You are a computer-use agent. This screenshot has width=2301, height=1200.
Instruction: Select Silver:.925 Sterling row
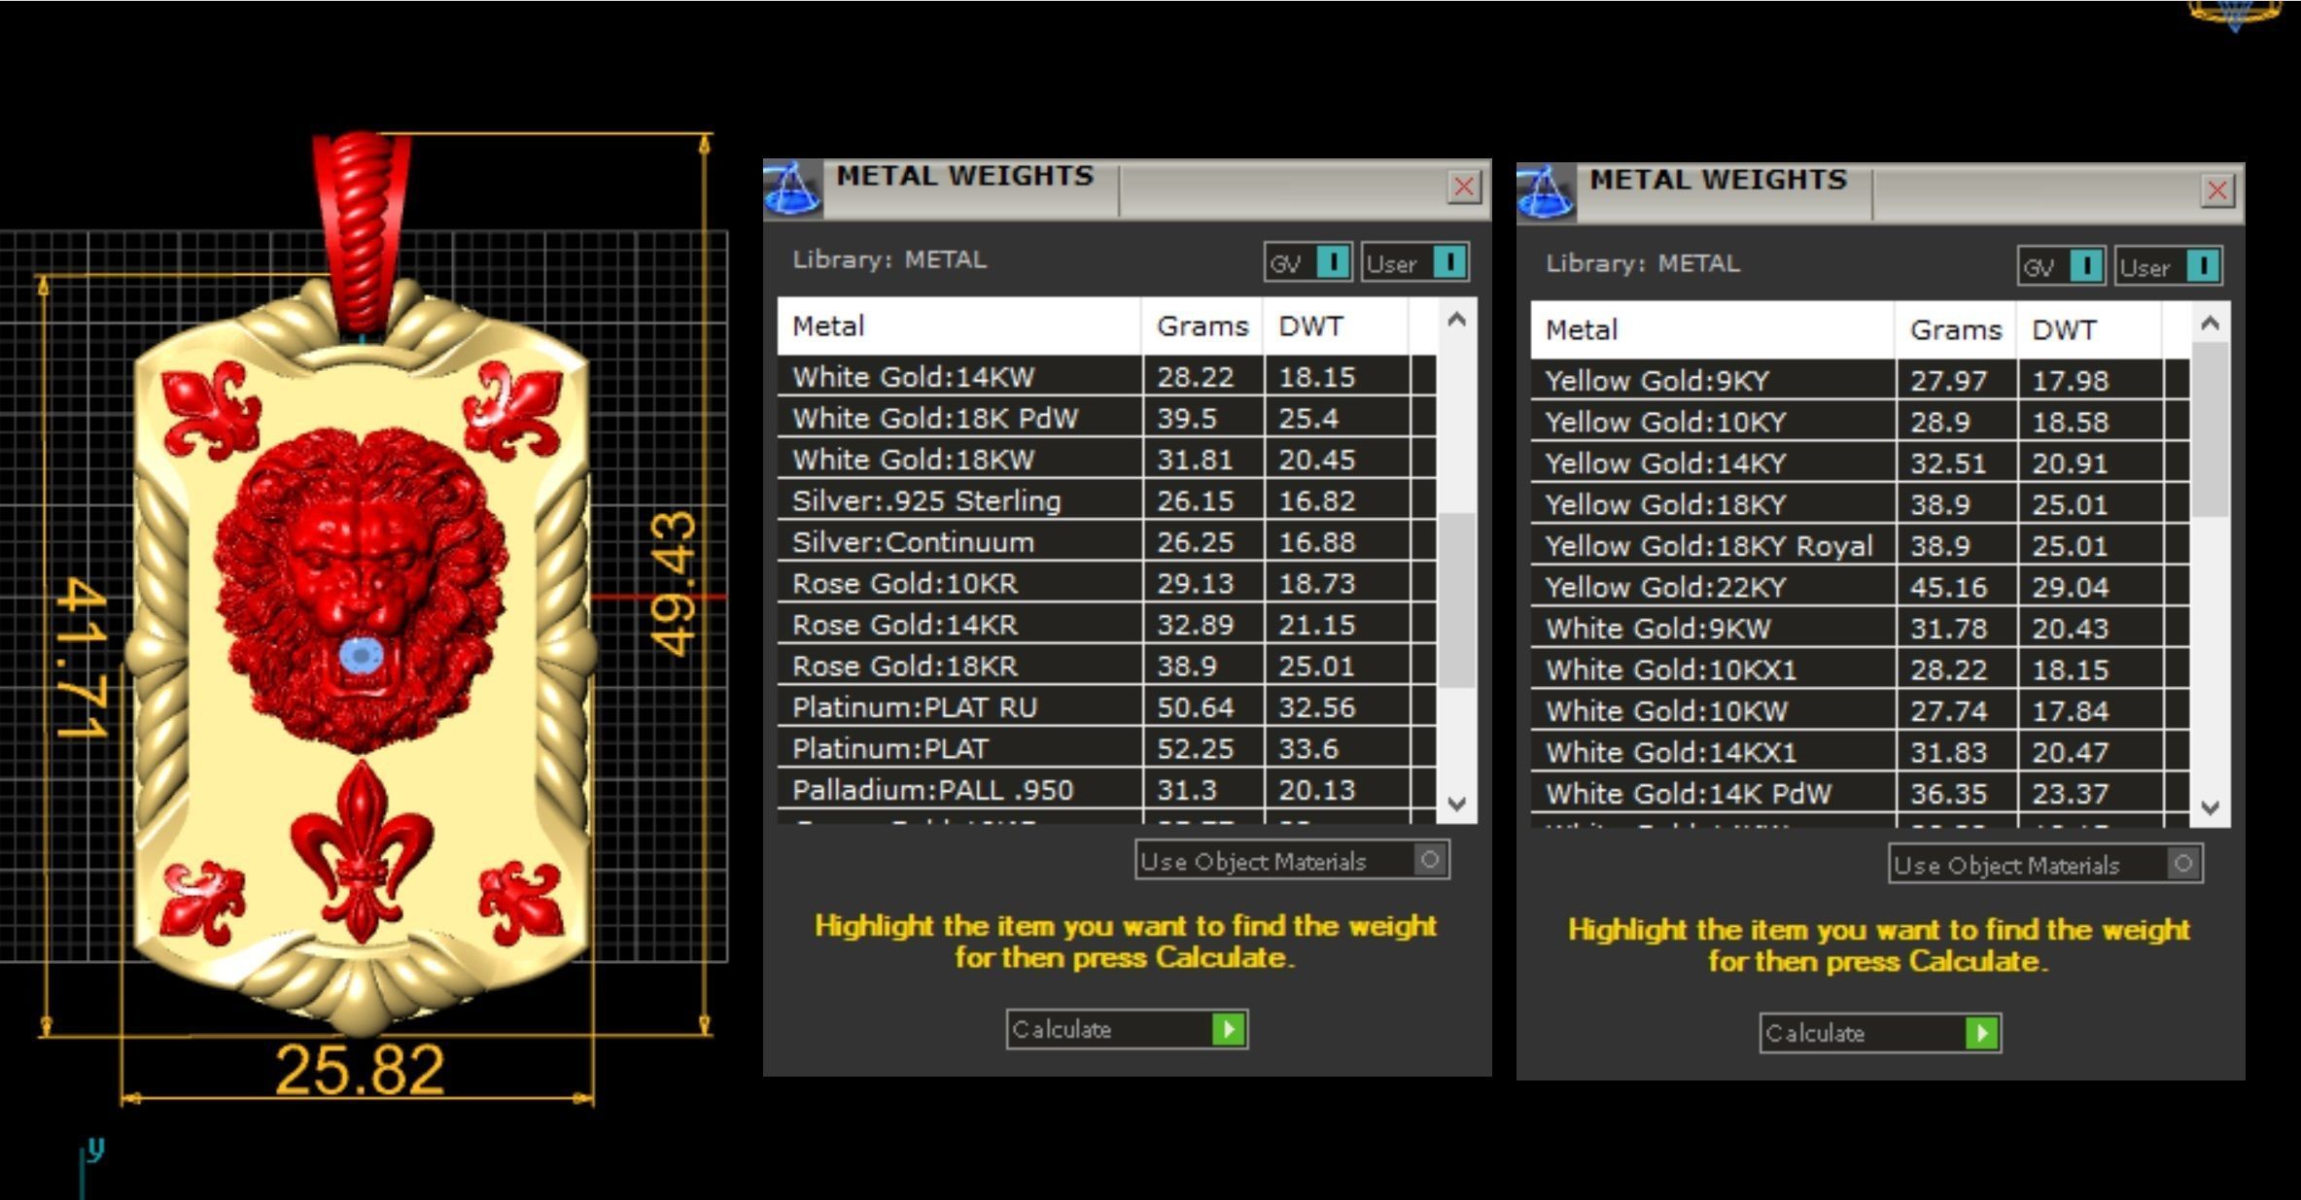click(926, 501)
